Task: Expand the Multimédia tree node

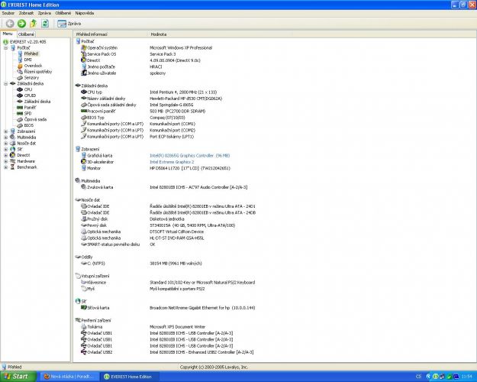Action: (5, 138)
